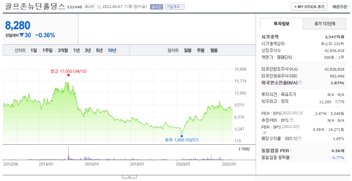Click the 2020/01 x-axis date label
Image resolution: width=352 pixels, height=181 pixels.
pyautogui.click(x=183, y=164)
